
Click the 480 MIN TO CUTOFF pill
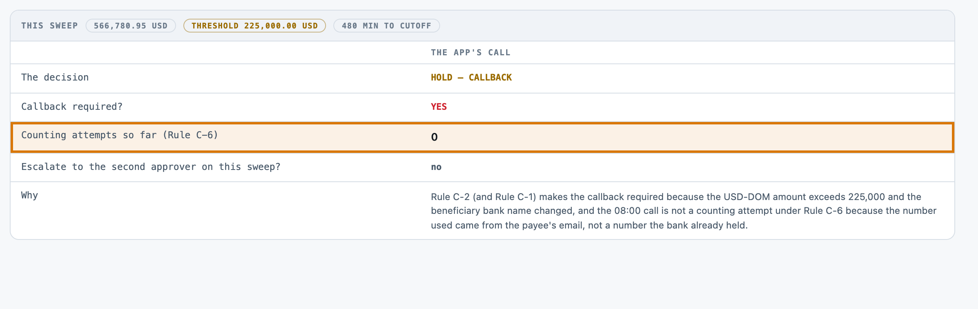coord(386,26)
